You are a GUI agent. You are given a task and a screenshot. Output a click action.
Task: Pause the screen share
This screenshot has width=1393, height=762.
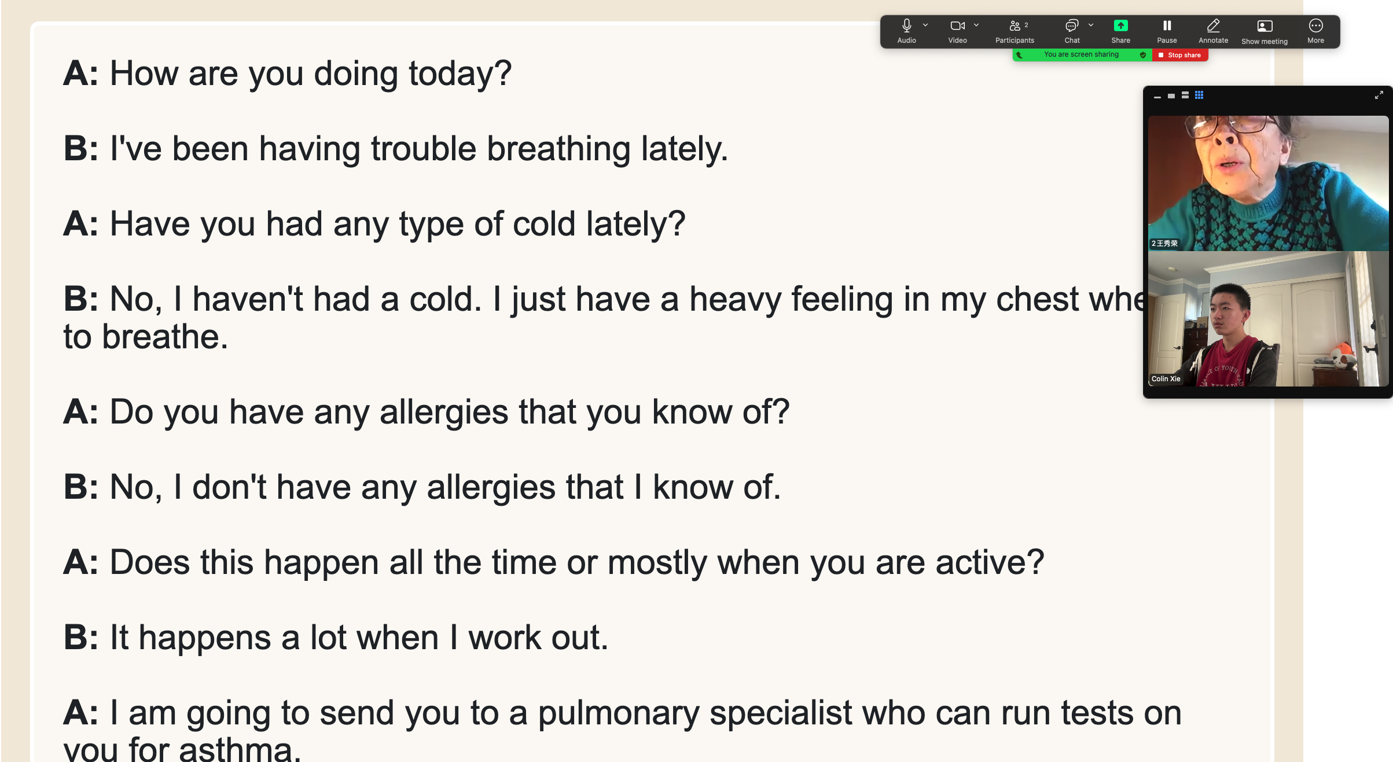(1167, 31)
